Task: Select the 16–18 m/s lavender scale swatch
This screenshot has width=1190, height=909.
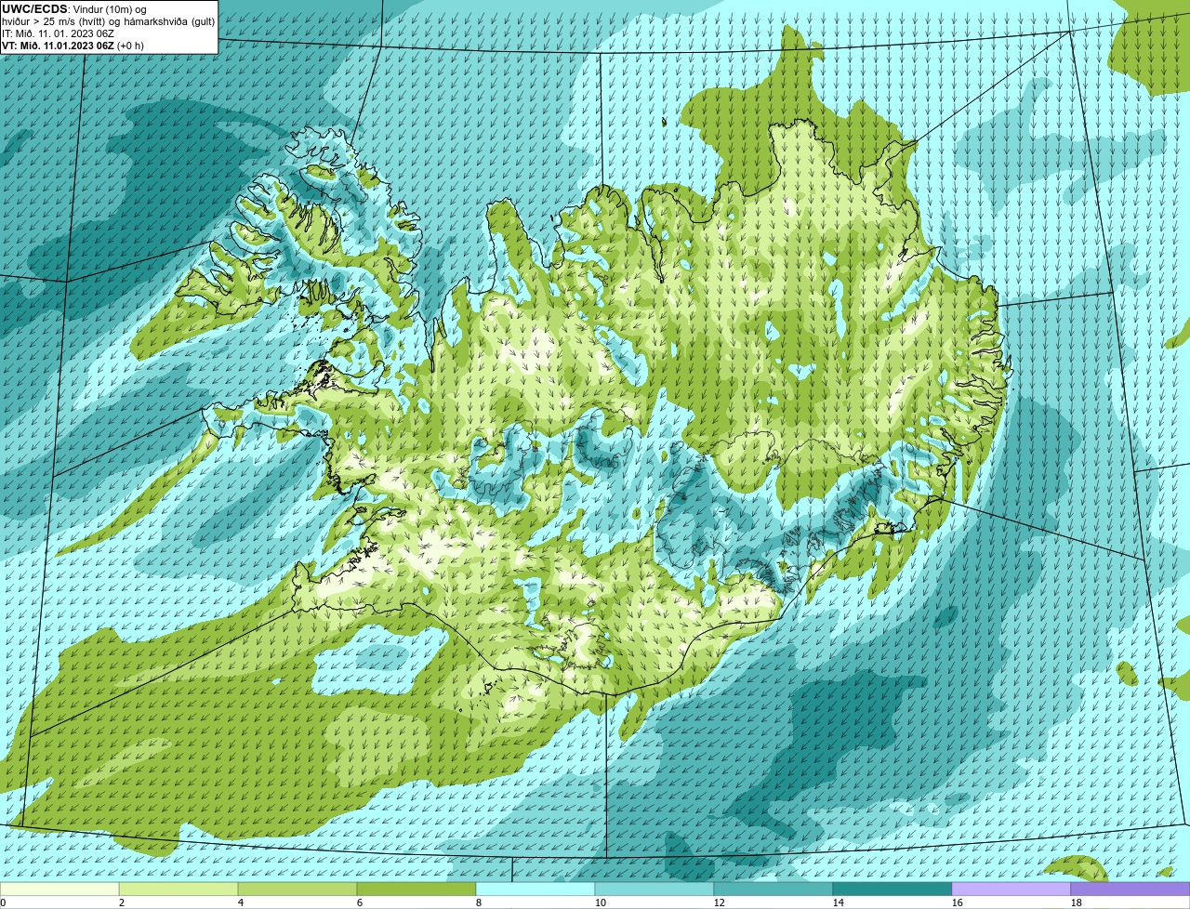Action: [x=1011, y=889]
